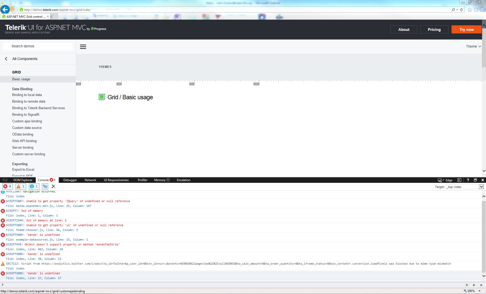Open the Web API binding demo
The width and height of the screenshot is (486, 294).
pos(24,141)
